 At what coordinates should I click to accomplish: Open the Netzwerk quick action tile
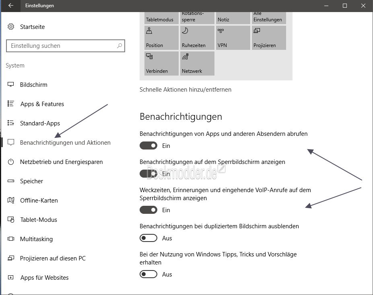point(197,63)
